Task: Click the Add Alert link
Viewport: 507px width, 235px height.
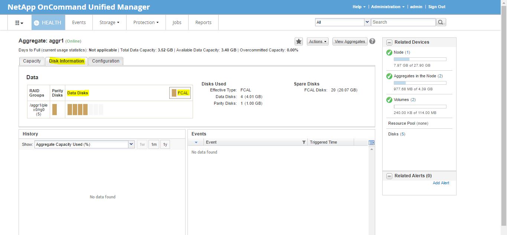Action: 441,183
